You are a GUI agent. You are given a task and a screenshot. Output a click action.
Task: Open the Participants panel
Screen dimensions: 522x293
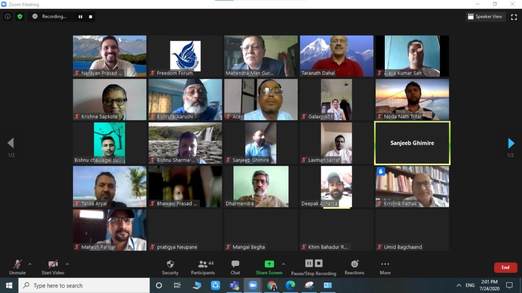203,267
